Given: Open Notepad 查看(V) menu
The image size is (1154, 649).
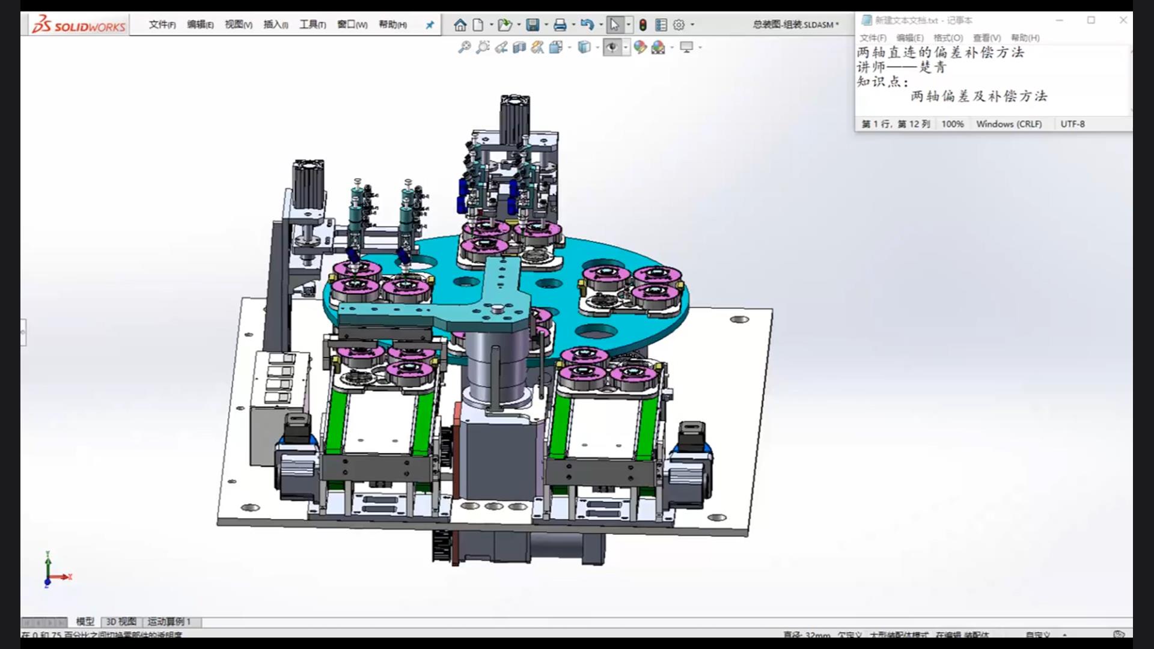Looking at the screenshot, I should point(987,38).
